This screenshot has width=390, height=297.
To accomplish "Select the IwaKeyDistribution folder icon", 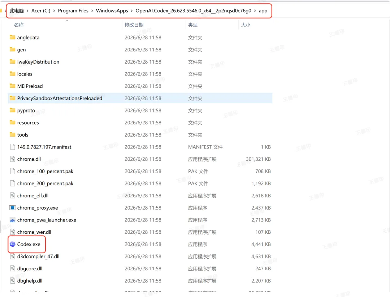I will click(x=12, y=61).
